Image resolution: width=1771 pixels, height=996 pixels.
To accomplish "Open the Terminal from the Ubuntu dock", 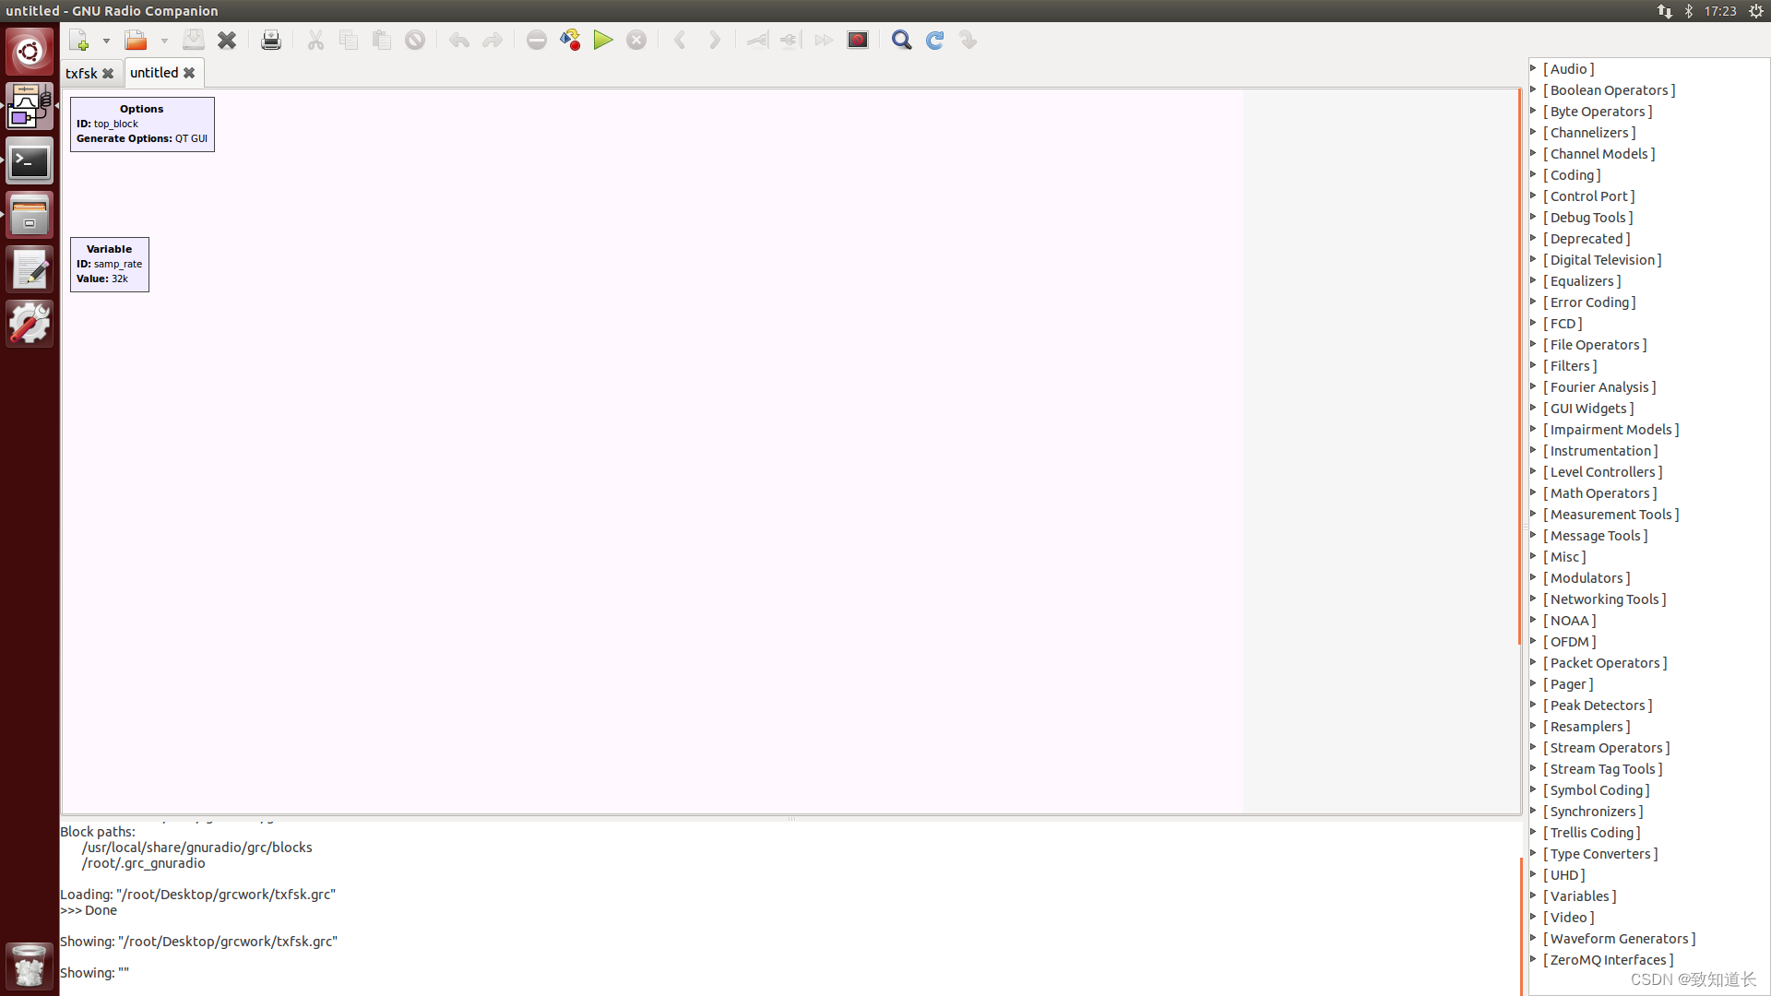I will 30,161.
